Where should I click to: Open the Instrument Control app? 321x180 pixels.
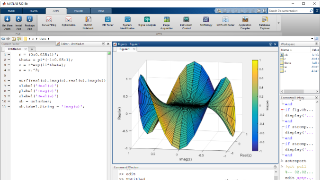[x=186, y=23]
